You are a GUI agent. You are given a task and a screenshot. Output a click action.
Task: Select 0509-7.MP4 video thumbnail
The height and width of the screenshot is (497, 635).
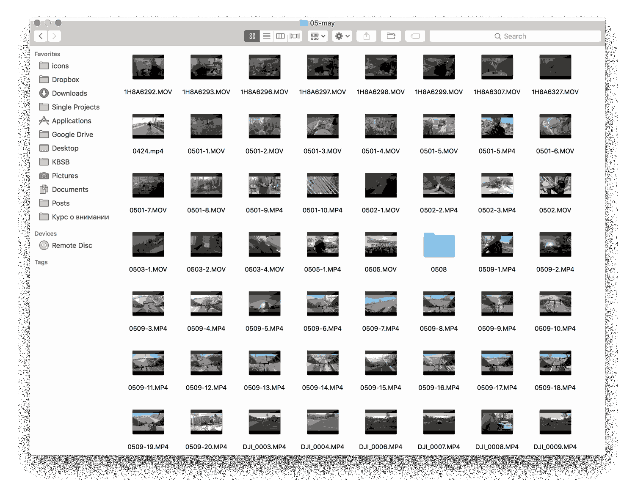[x=381, y=304]
